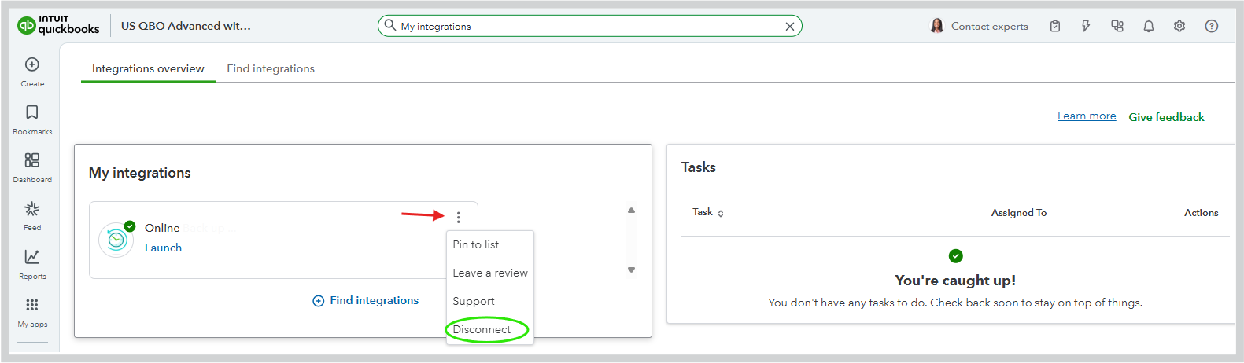Open the help question mark icon
1244x363 pixels.
[1212, 26]
